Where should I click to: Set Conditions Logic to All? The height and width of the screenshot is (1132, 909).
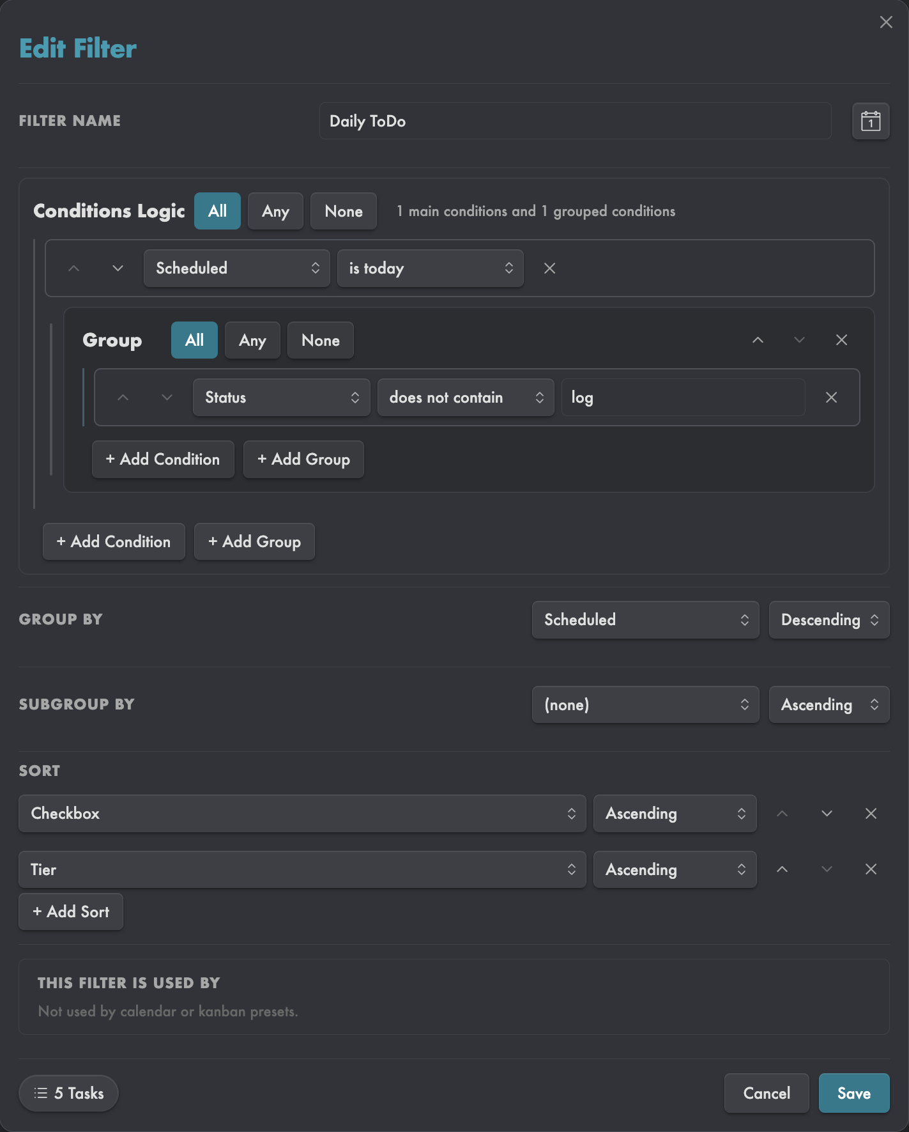(217, 211)
